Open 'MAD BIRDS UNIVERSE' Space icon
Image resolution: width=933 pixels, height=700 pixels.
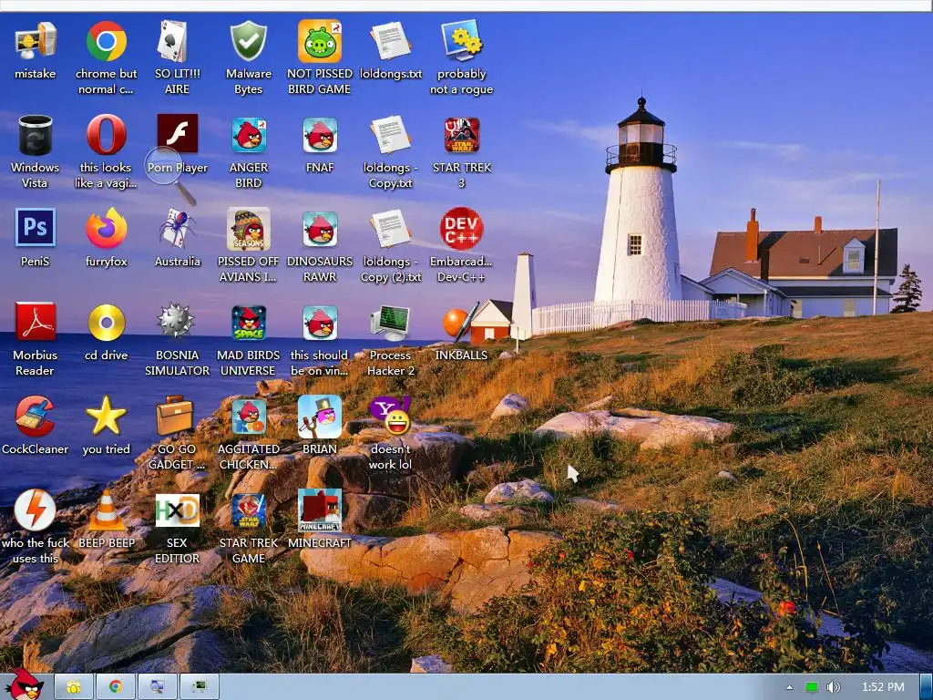pos(248,324)
